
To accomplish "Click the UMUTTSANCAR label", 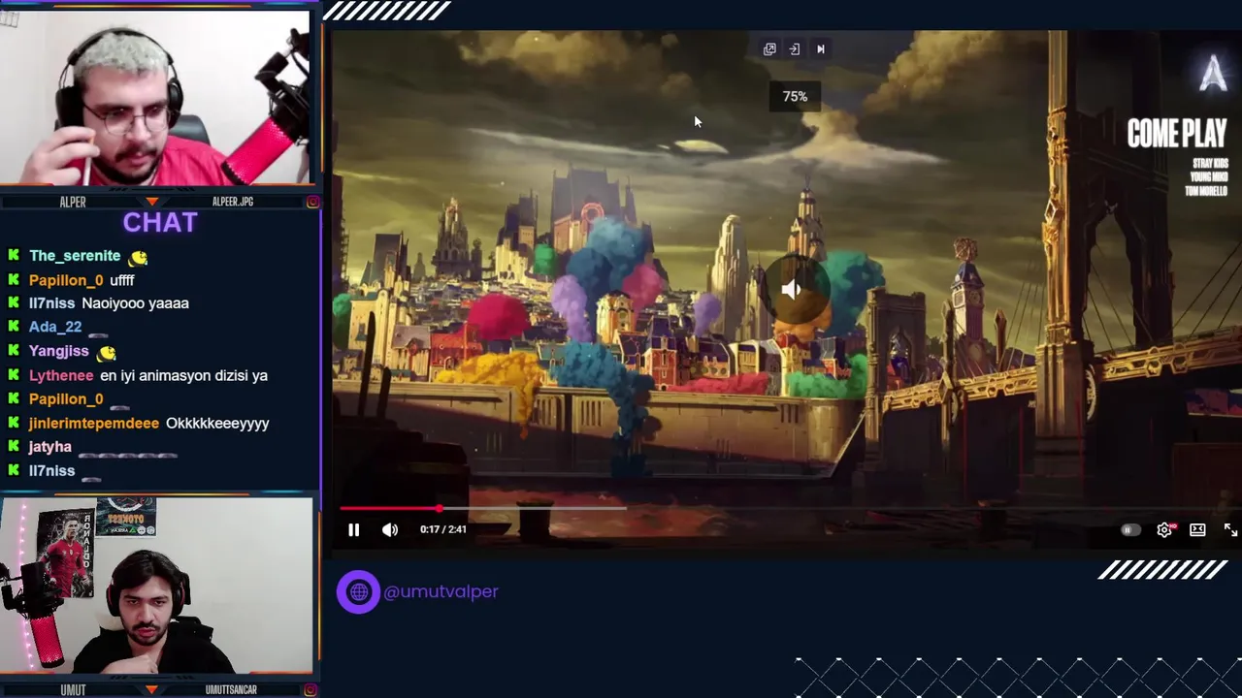I will point(231,689).
